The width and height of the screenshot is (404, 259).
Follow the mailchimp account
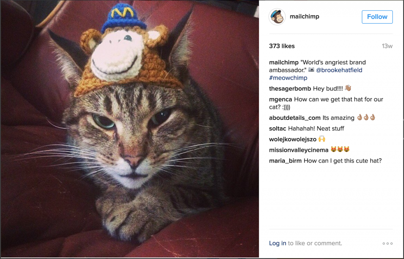coord(377,17)
